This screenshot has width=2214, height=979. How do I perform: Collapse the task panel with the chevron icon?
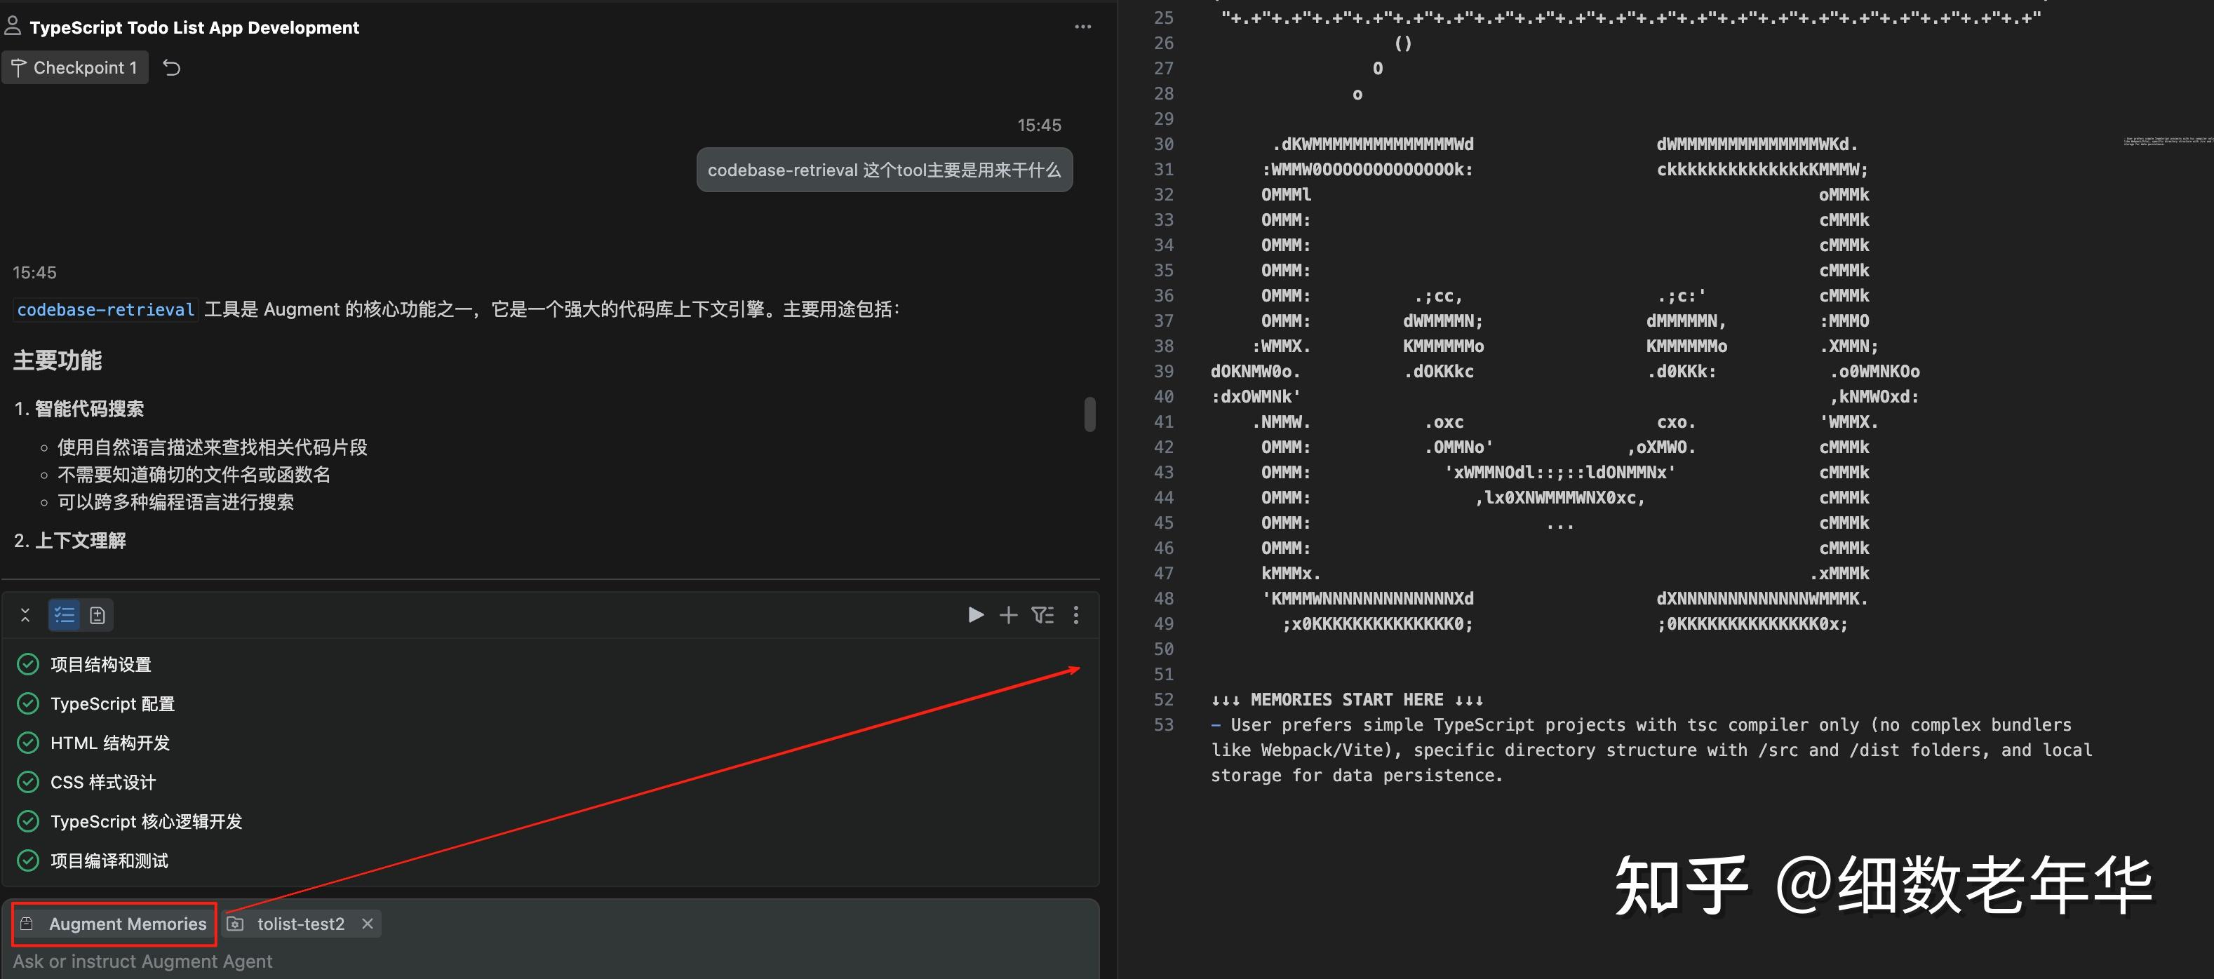click(25, 614)
